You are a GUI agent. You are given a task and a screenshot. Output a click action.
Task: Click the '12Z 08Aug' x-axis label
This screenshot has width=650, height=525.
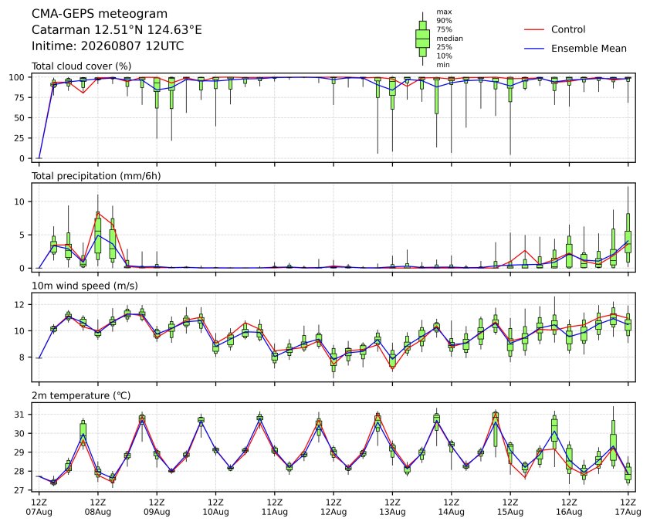tap(98, 507)
